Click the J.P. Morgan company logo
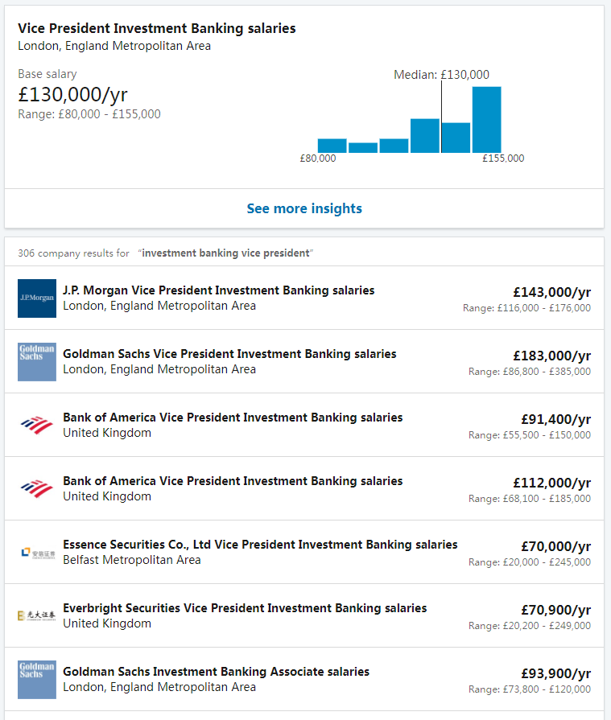 [37, 298]
